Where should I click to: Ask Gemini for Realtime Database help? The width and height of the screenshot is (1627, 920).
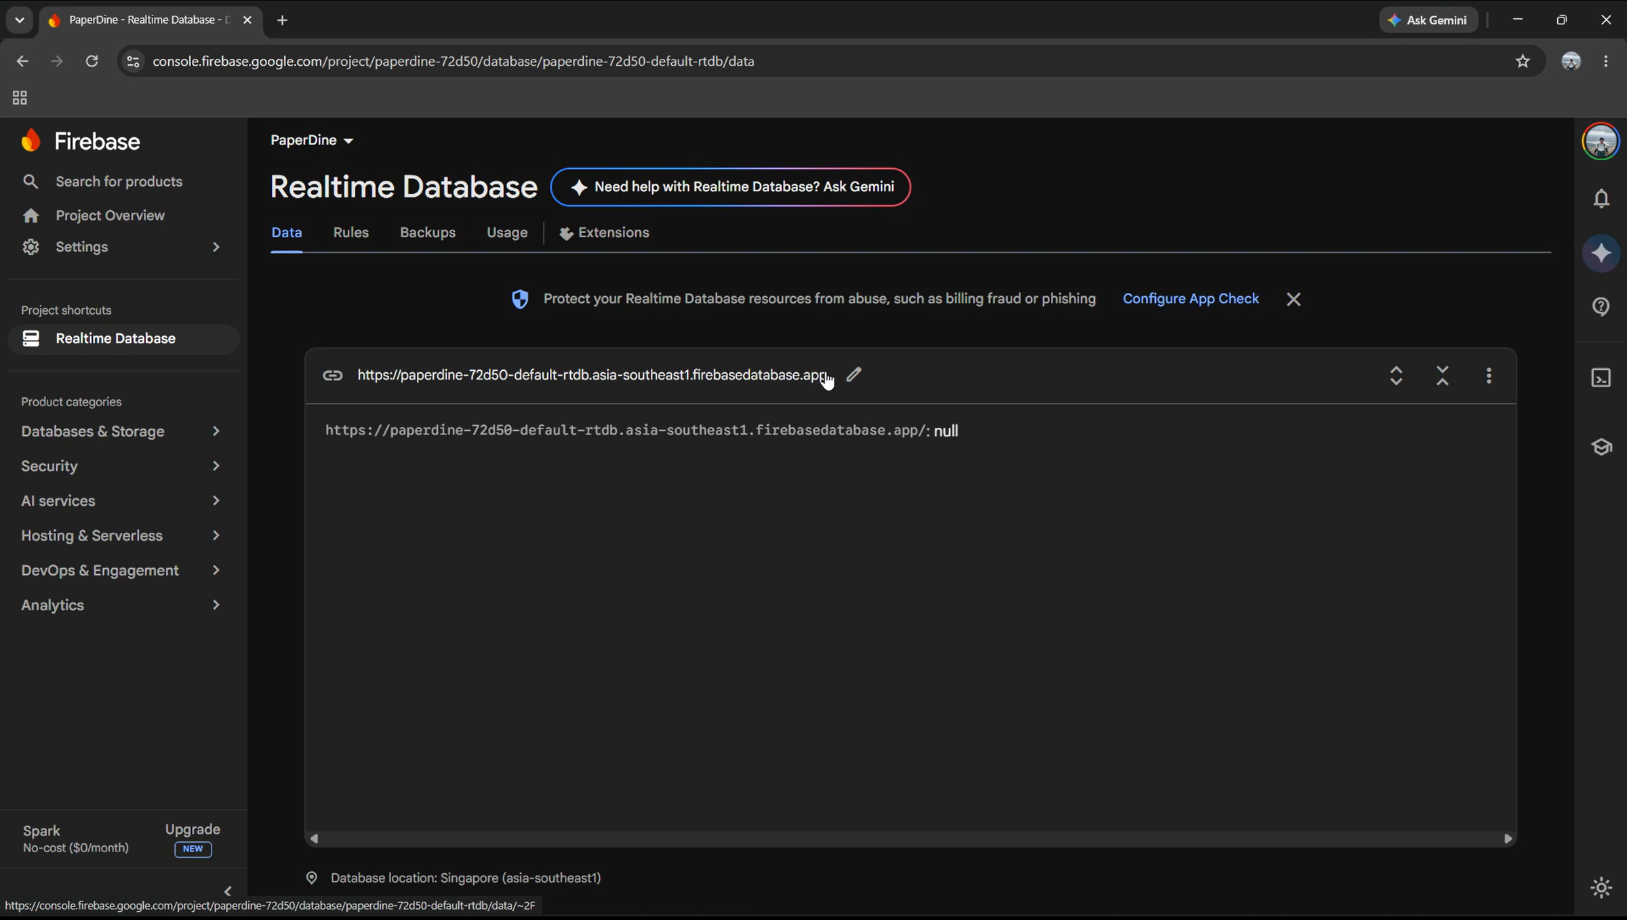click(x=730, y=187)
